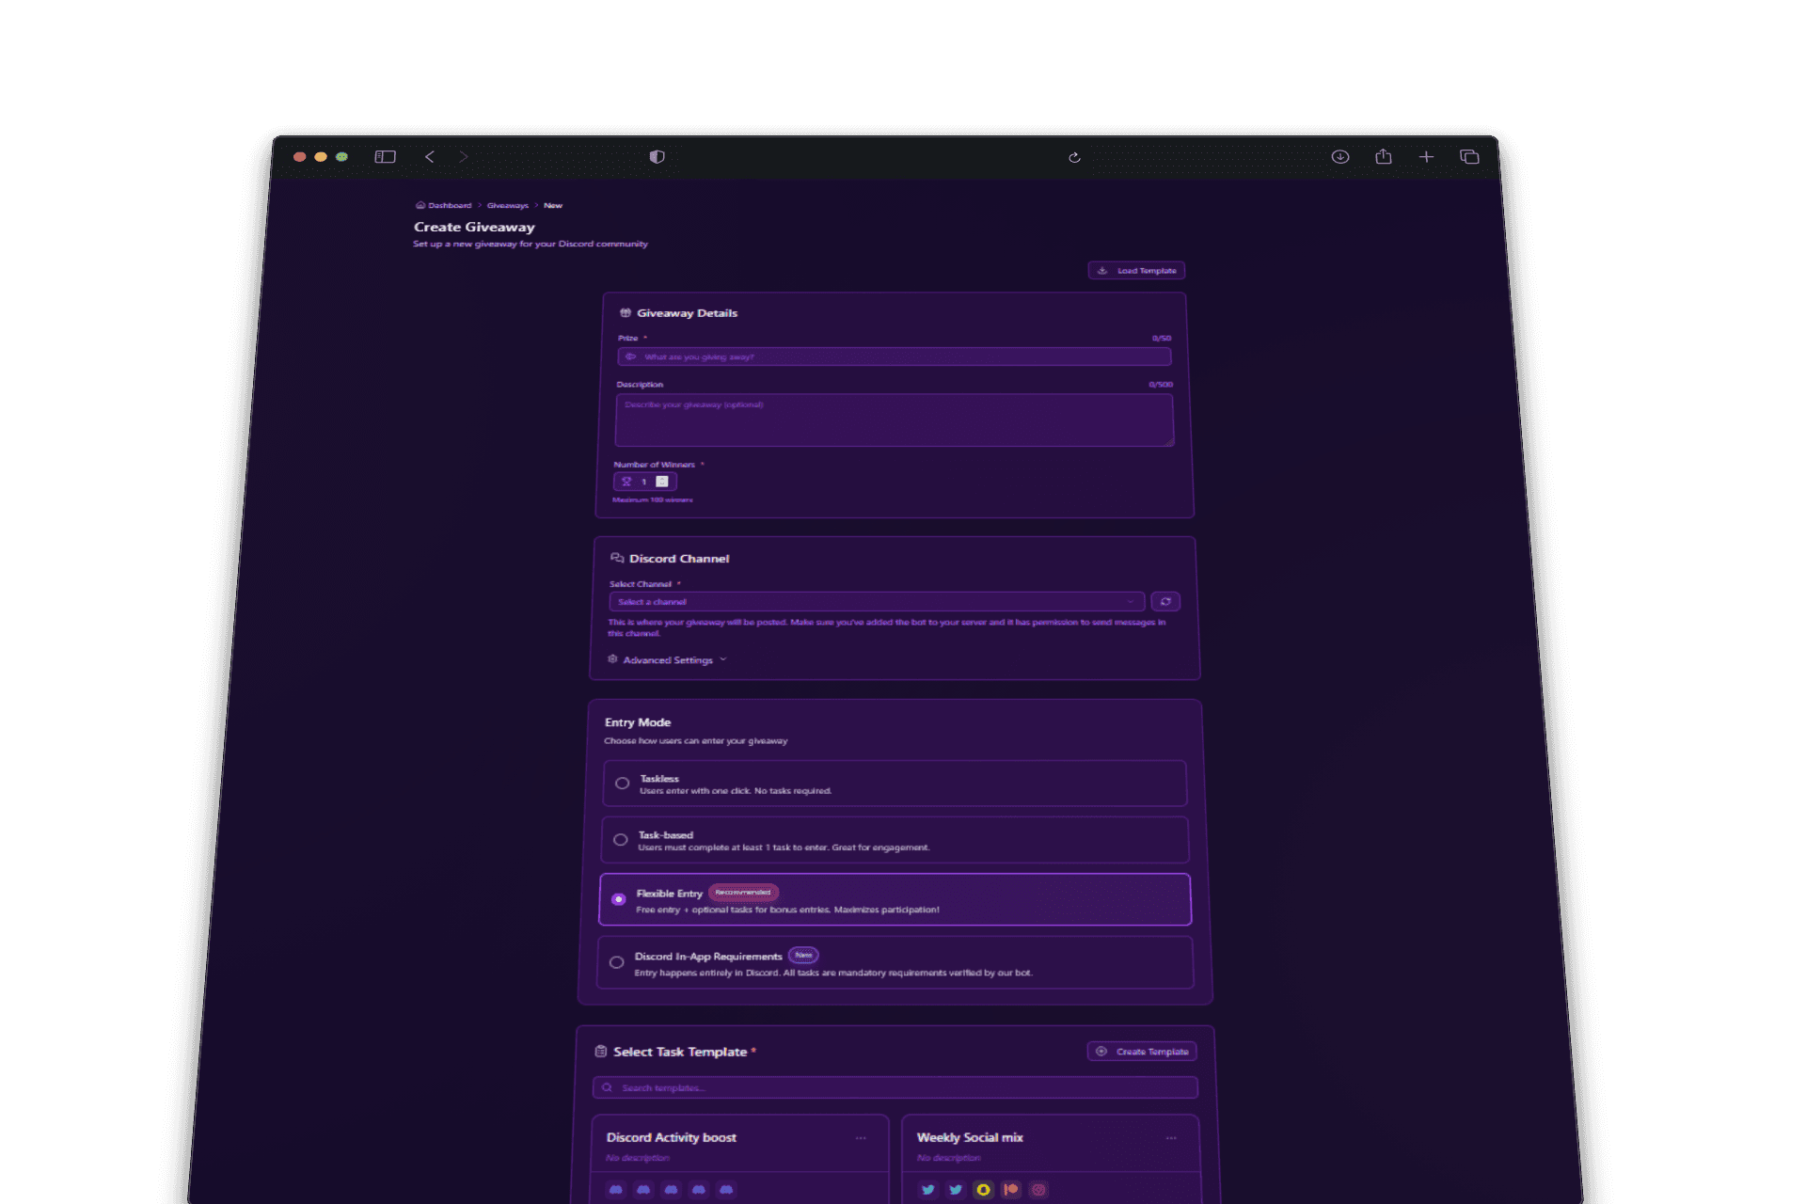This screenshot has height=1204, width=1806.
Task: Expand the Advanced Settings section
Action: coord(668,660)
